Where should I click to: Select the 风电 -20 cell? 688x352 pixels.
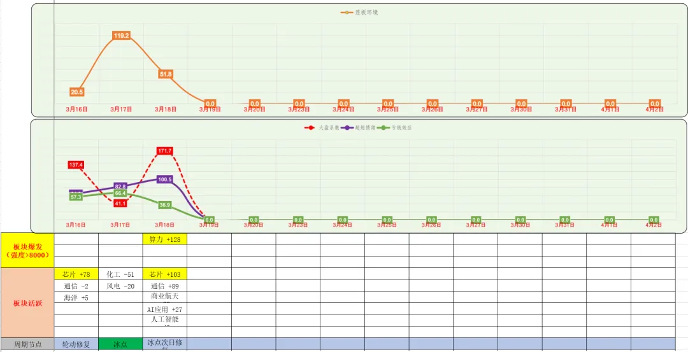click(120, 286)
